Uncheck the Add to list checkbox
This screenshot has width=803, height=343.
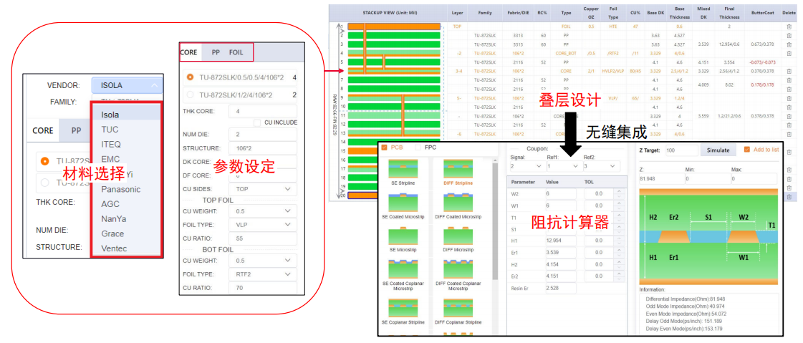click(746, 150)
